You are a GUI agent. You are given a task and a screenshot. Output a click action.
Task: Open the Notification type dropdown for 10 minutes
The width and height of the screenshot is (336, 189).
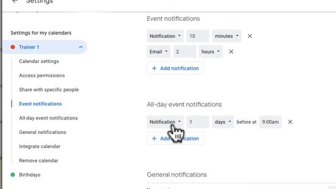[165, 36]
